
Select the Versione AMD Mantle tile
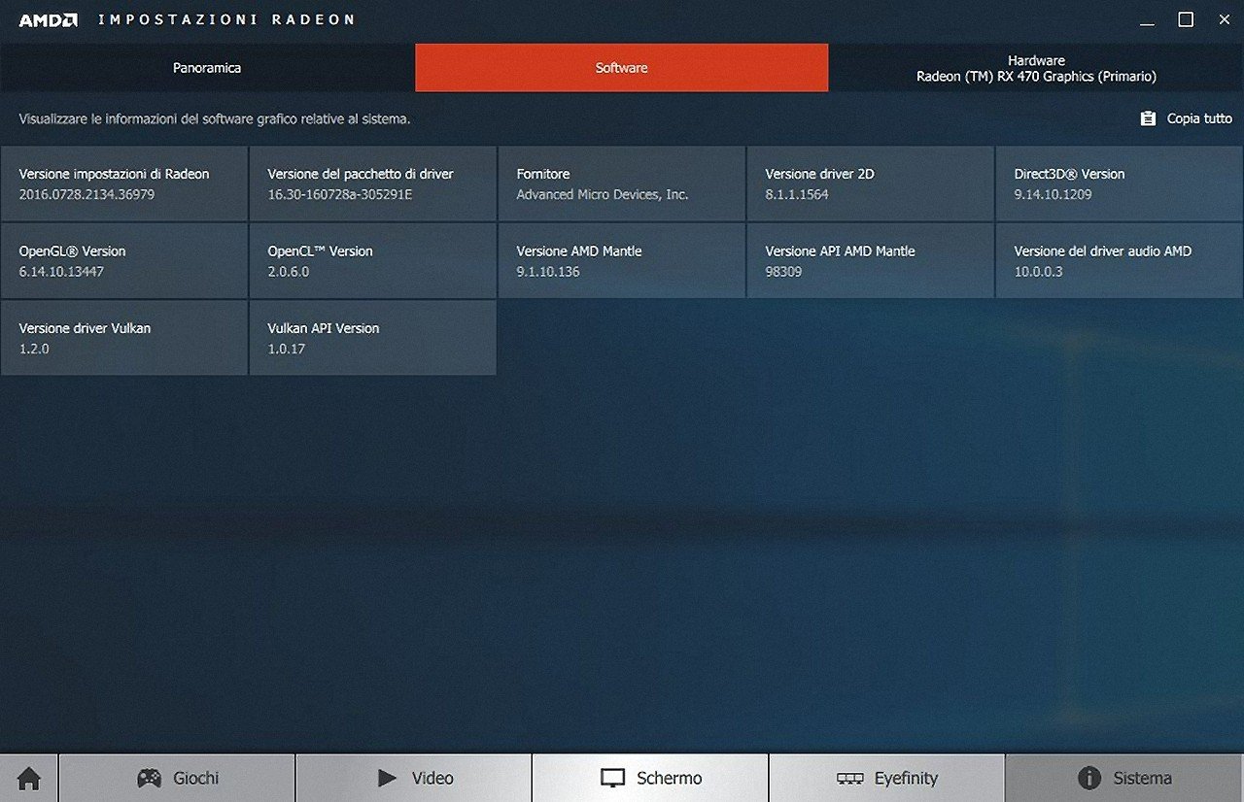coord(622,260)
